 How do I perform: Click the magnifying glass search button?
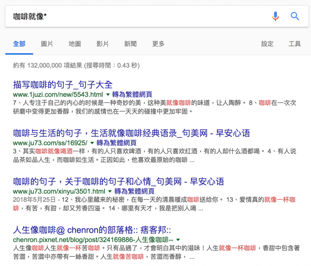[x=295, y=16]
